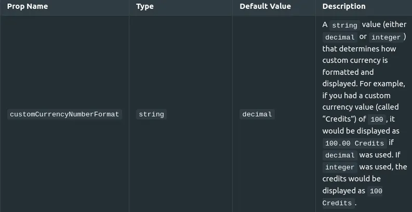Click the quoted word “Credits” in description
412x212 pixels.
click(x=339, y=119)
